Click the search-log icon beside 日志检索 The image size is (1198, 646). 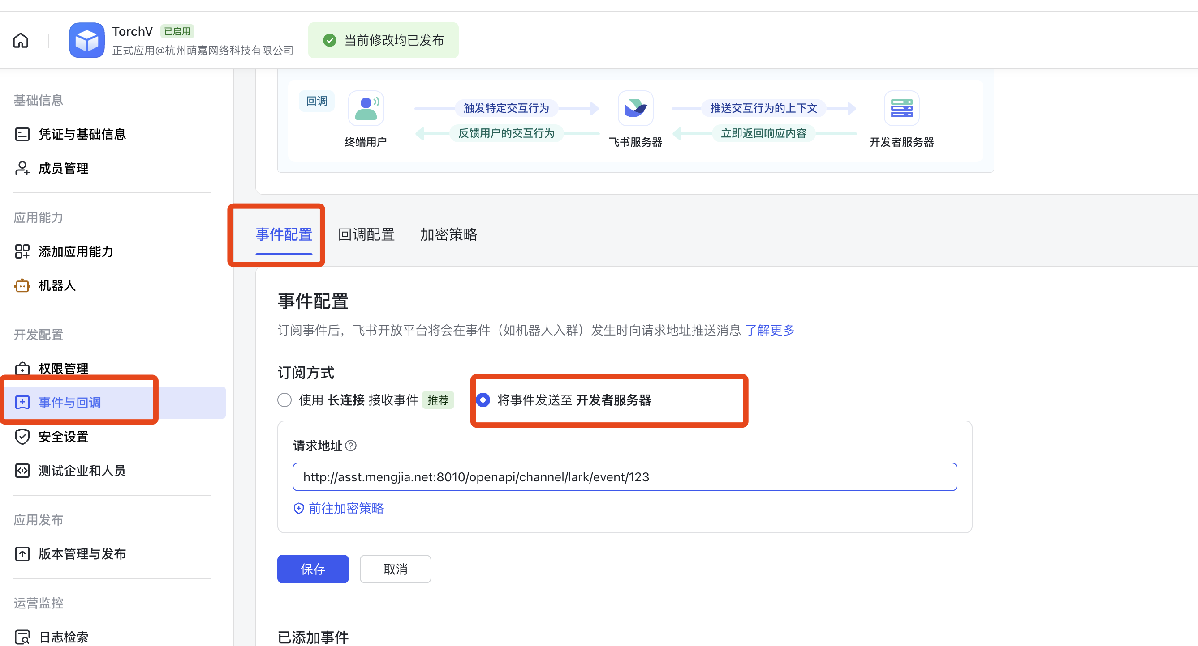click(x=22, y=637)
